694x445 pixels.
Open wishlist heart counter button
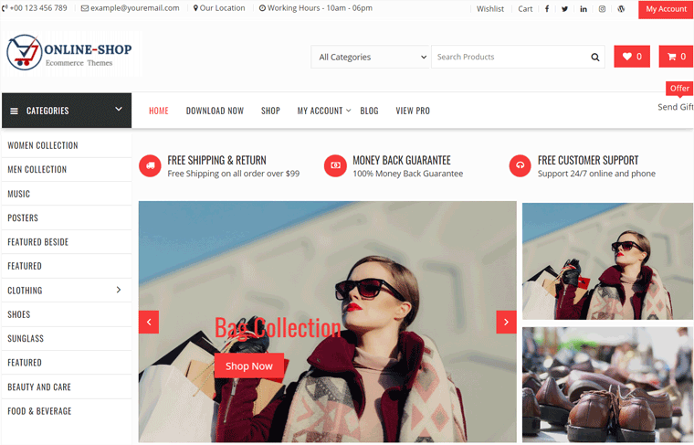point(632,57)
